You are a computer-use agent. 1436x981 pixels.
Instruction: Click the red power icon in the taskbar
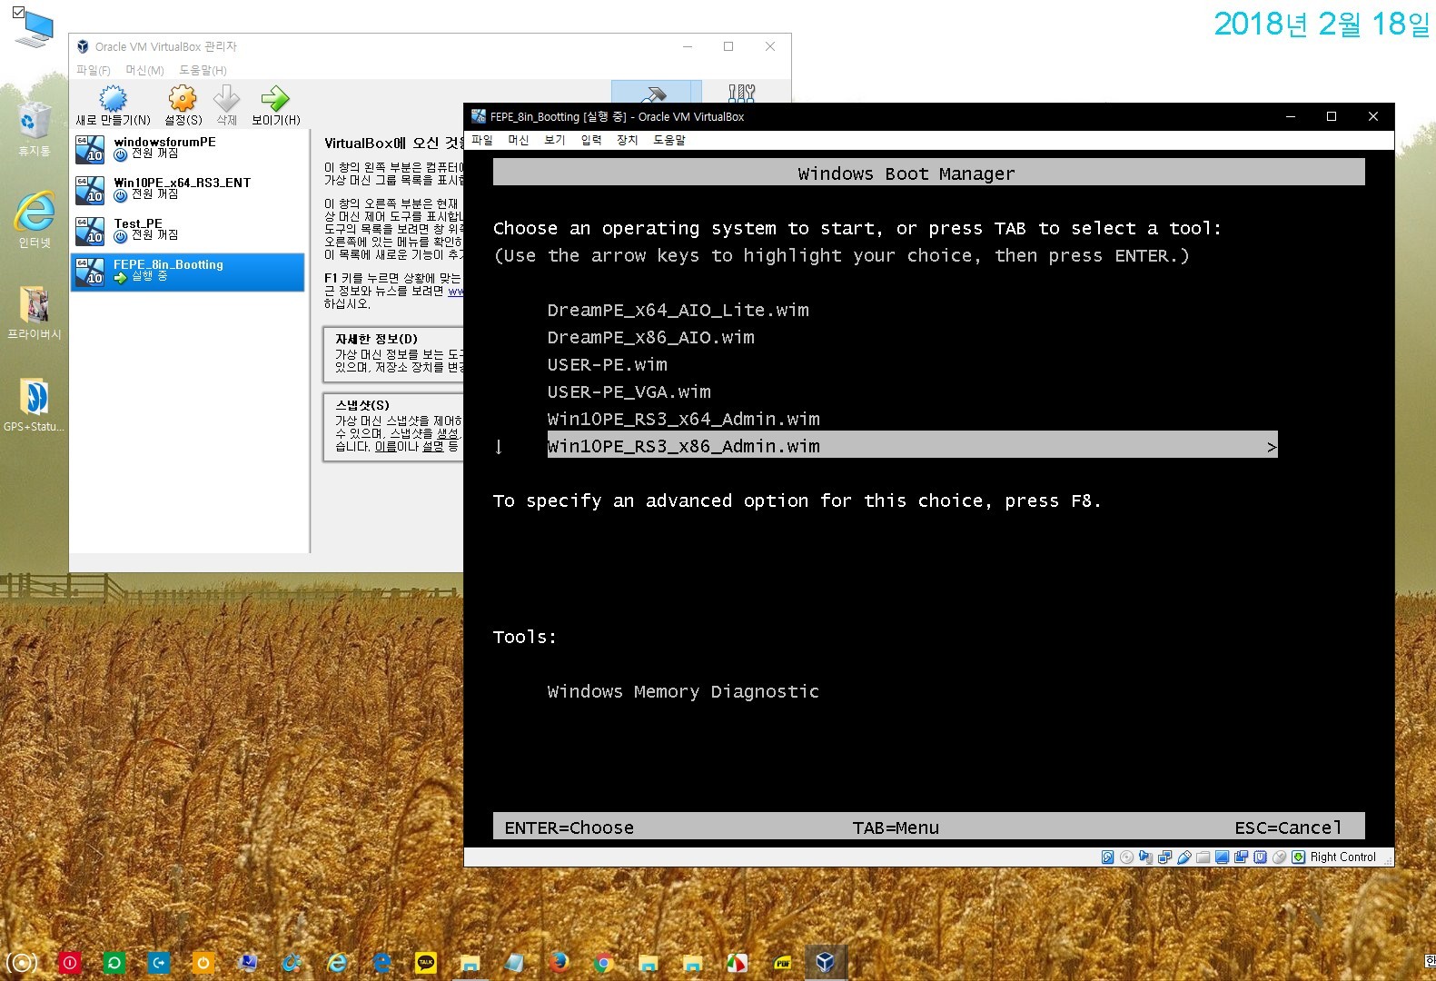tap(70, 962)
